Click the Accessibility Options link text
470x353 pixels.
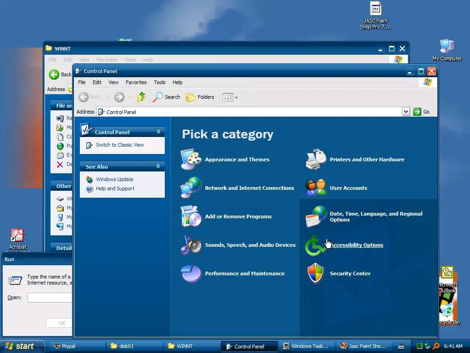coord(356,245)
